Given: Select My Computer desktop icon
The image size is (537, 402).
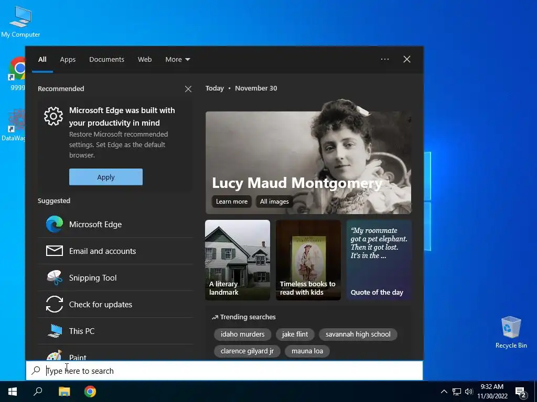Looking at the screenshot, I should coord(20,21).
